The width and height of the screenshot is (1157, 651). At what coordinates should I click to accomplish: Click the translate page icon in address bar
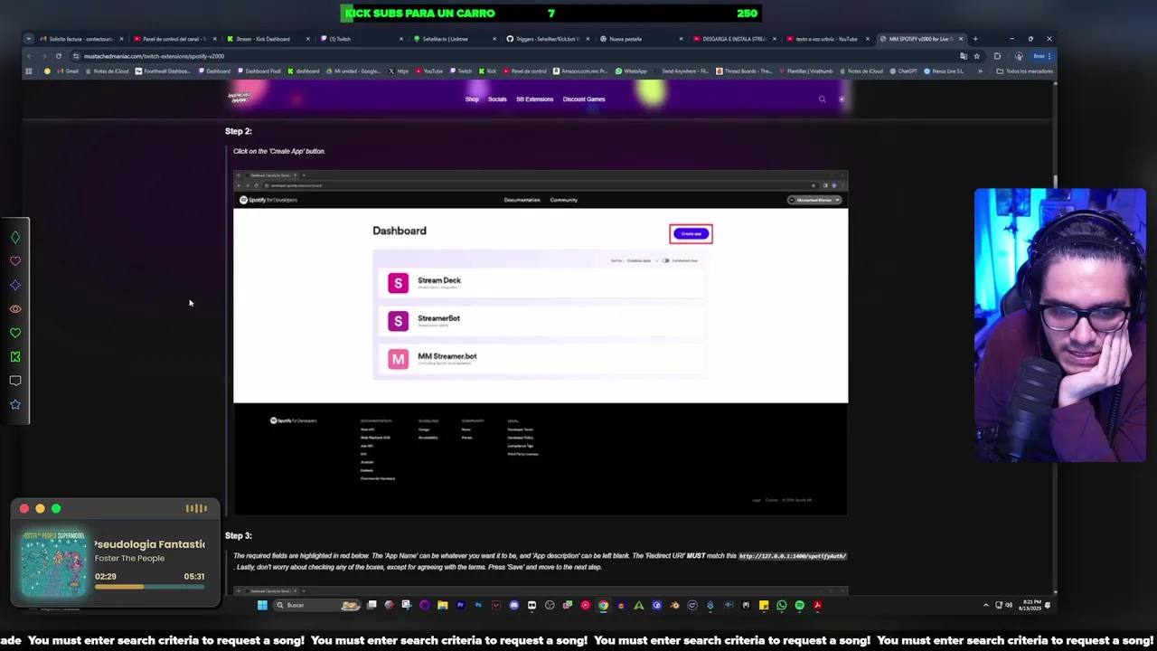[963, 56]
